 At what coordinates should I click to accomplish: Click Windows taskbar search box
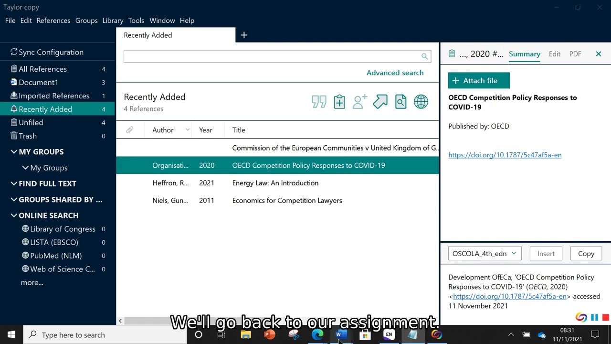105,335
